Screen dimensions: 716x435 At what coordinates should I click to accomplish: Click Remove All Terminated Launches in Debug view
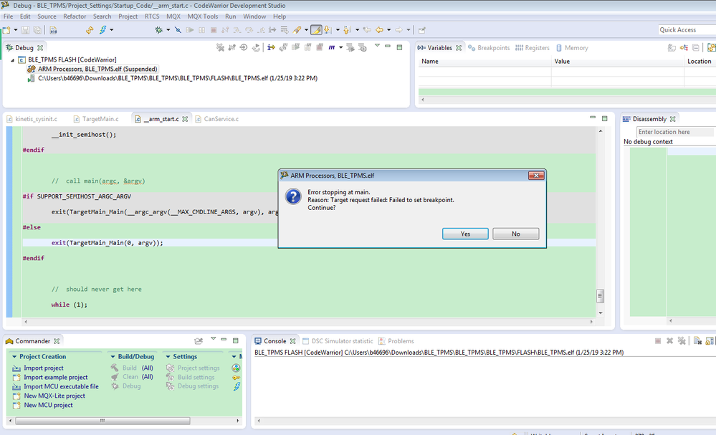[x=220, y=47]
